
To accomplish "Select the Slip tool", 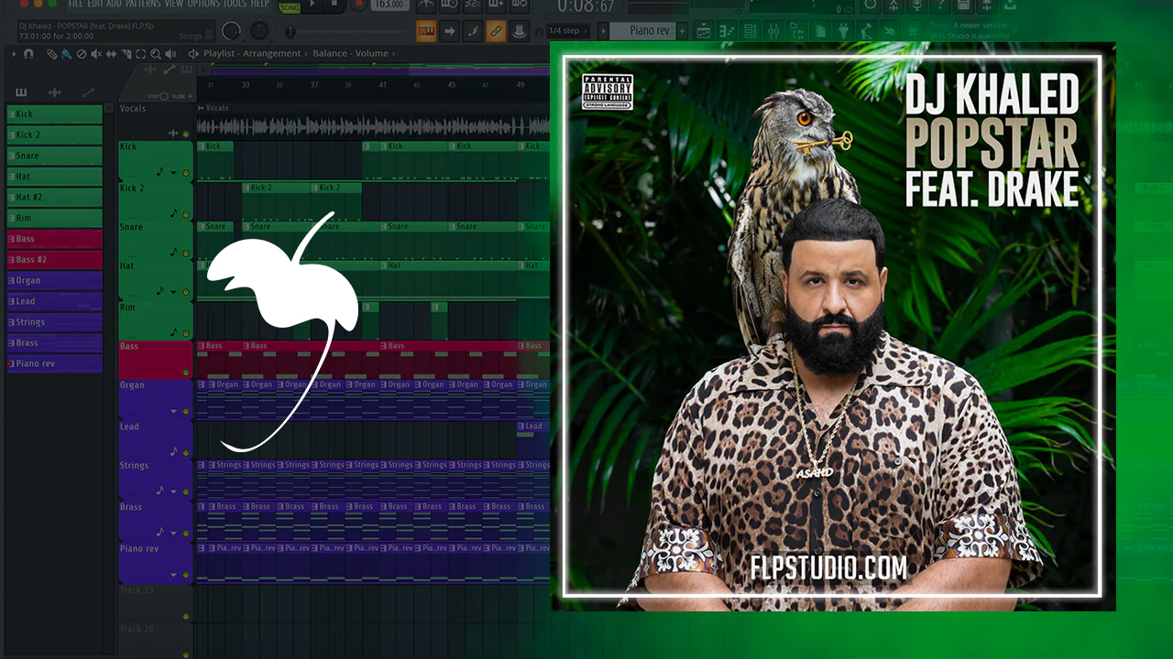I will point(111,54).
